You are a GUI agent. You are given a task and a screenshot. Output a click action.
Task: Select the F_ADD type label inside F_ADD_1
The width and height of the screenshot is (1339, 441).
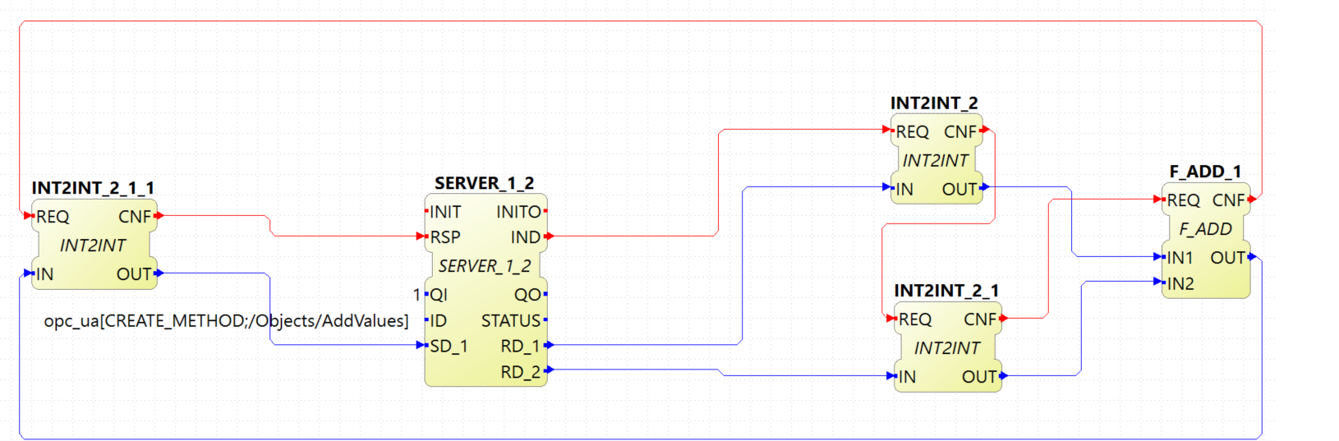pyautogui.click(x=1205, y=229)
